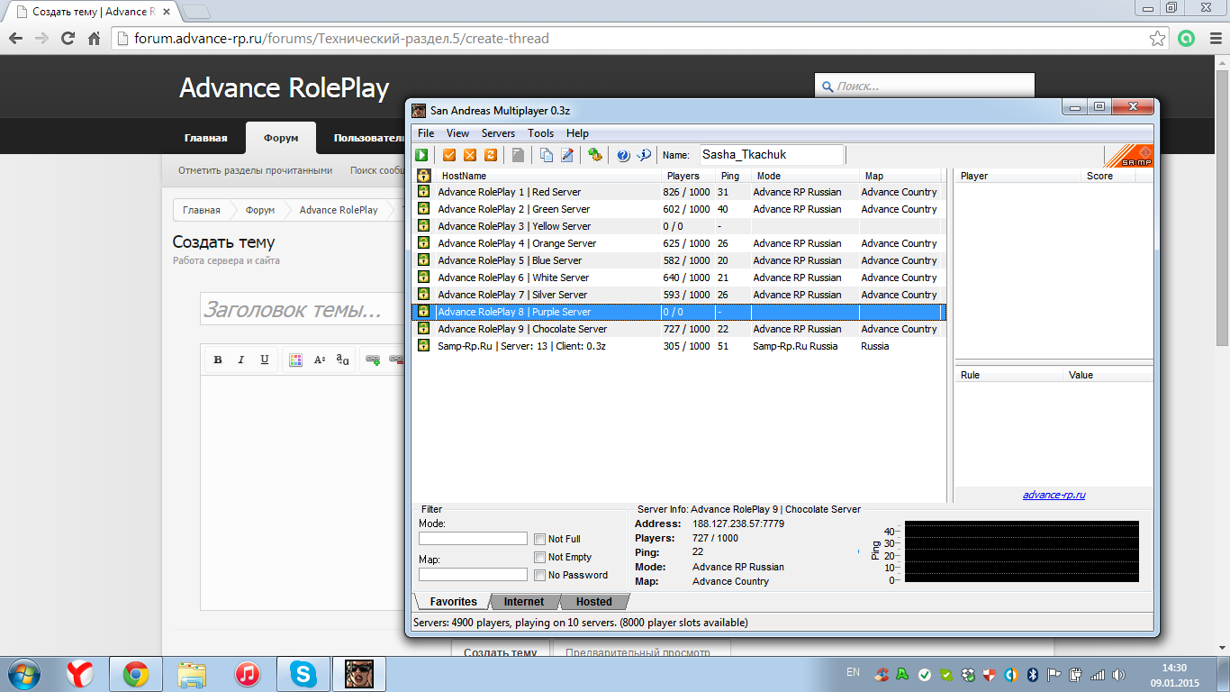1230x692 pixels.
Task: Open the font size dropdown in forum editor
Action: click(320, 360)
